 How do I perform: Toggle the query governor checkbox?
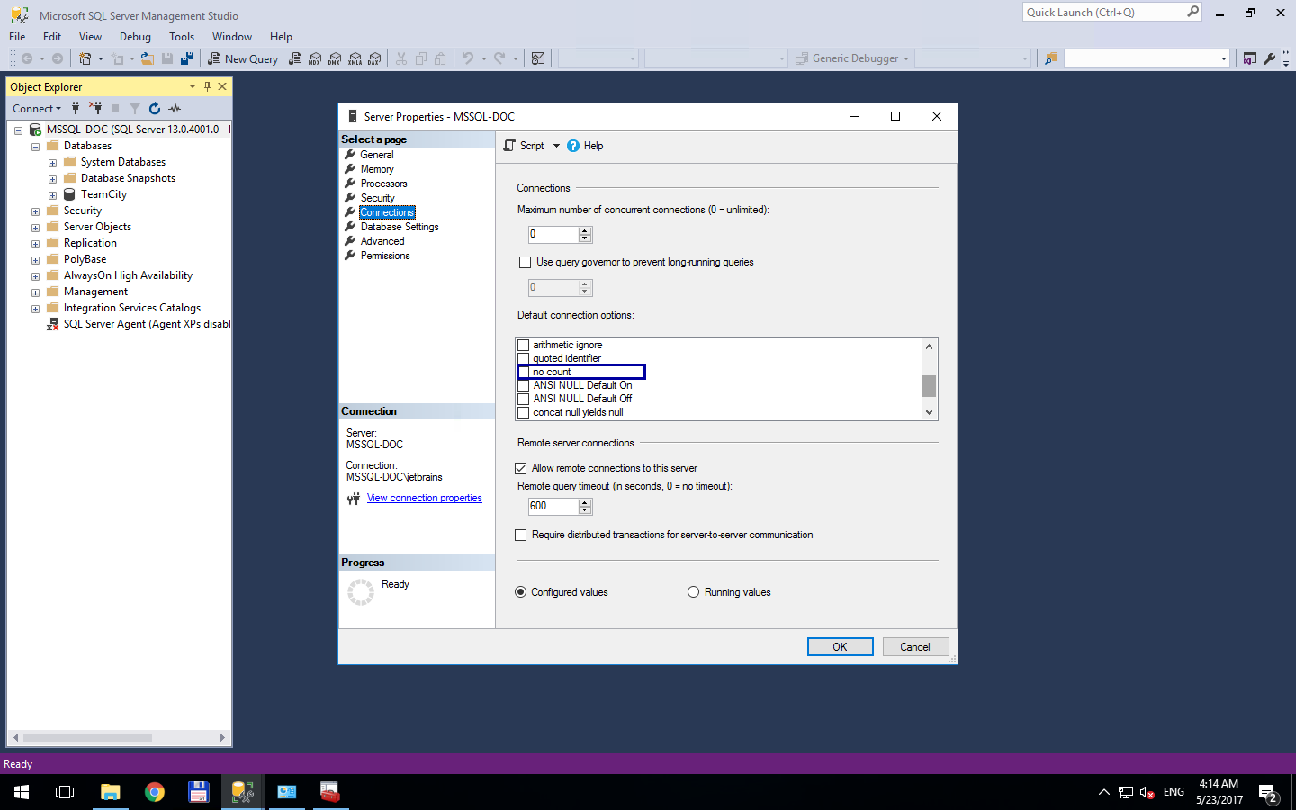coord(525,263)
